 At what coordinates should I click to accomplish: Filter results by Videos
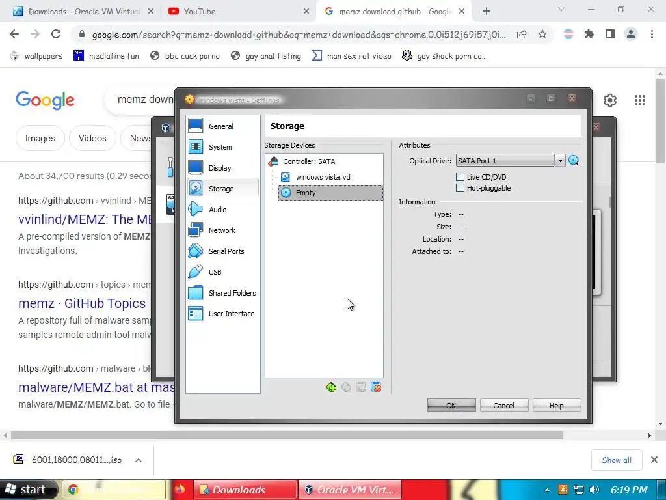pyautogui.click(x=92, y=138)
